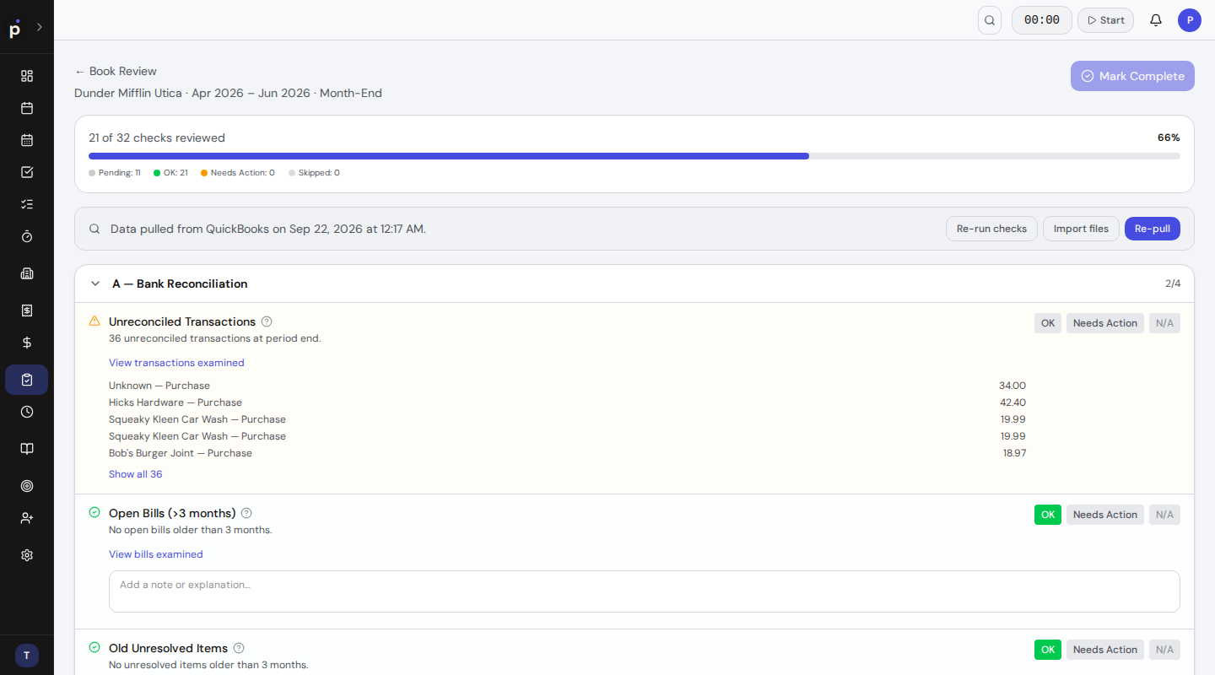Open the dollar sign billing icon
Screen dimensions: 1215x675
[27, 343]
